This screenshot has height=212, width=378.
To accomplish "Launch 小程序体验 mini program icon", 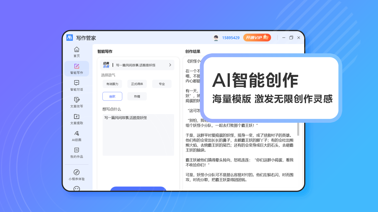I will 76,172.
